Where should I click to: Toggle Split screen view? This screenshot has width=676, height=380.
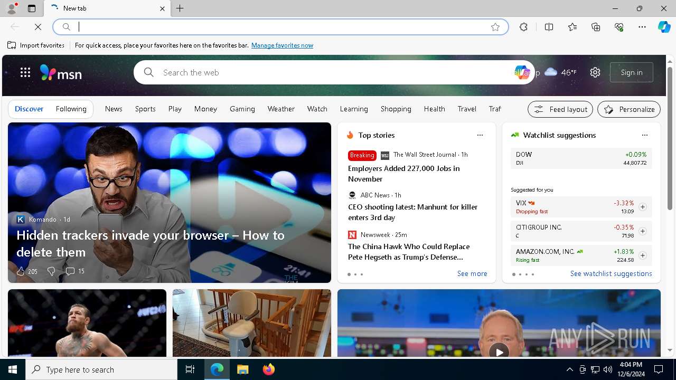(549, 27)
